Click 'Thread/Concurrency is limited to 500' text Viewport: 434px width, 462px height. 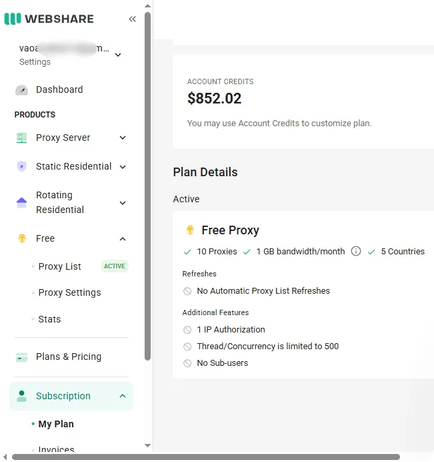click(x=268, y=346)
